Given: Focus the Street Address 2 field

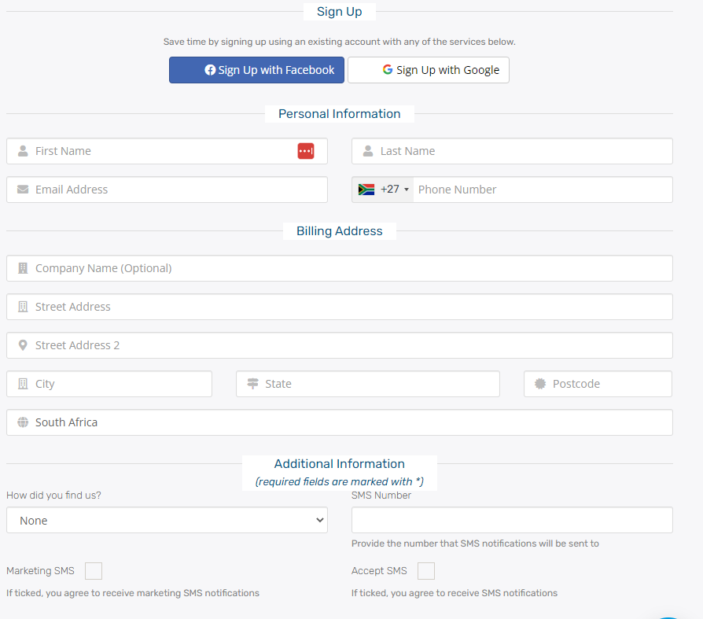Looking at the screenshot, I should 340,345.
